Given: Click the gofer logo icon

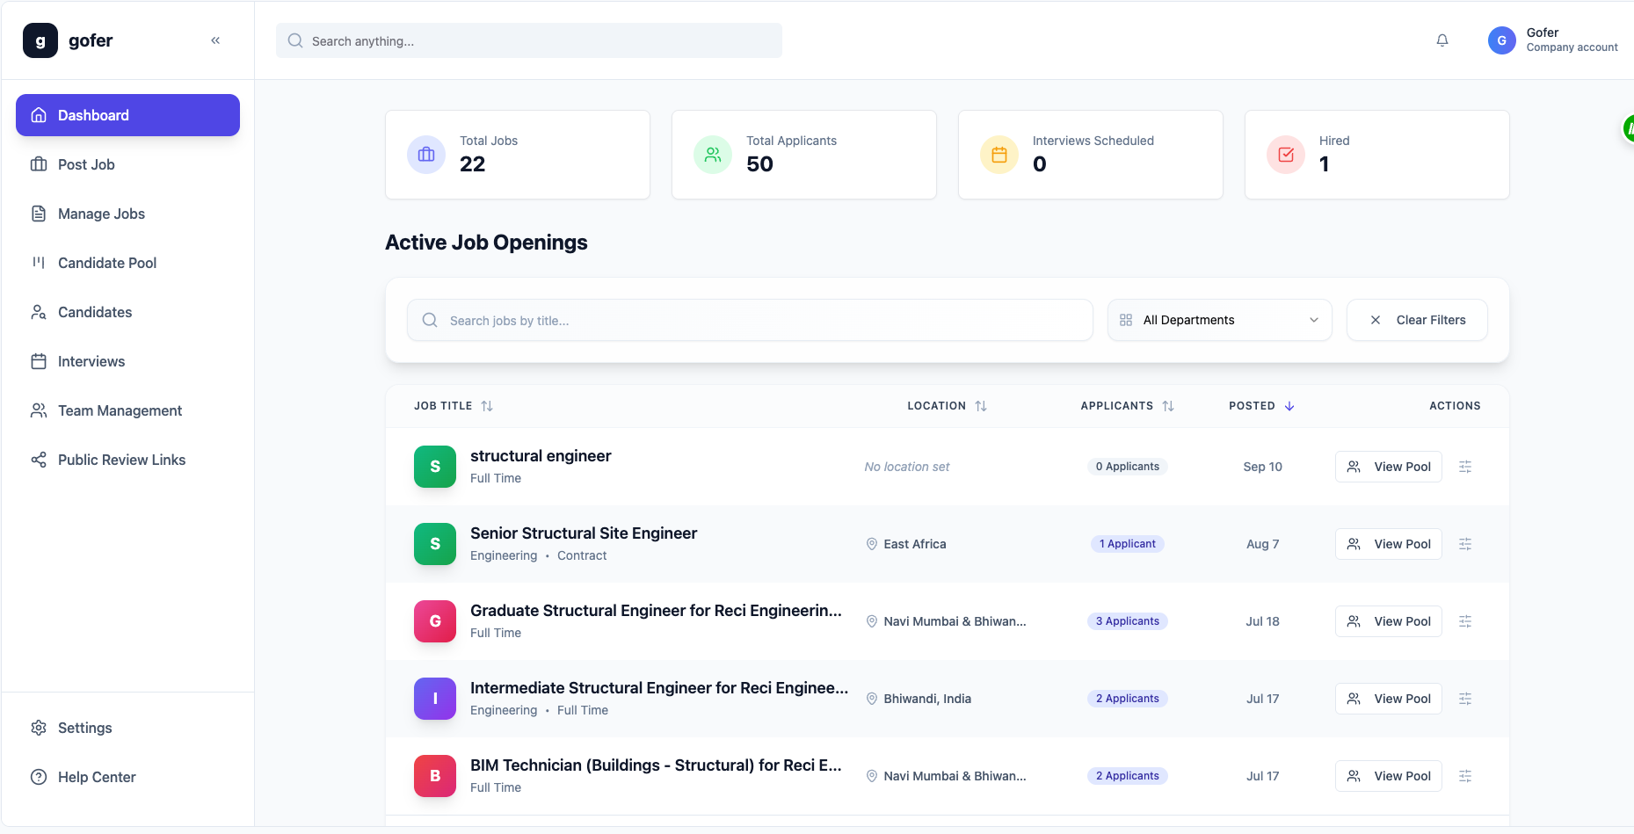Looking at the screenshot, I should 40,40.
